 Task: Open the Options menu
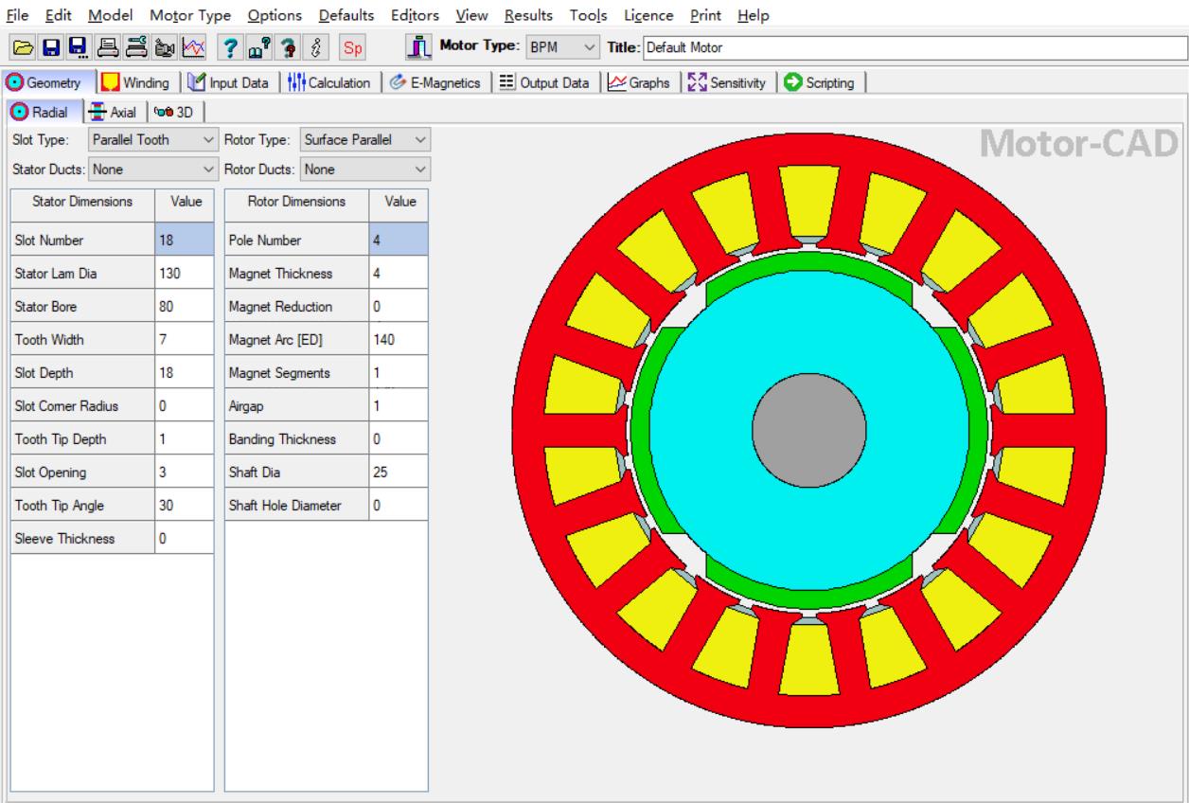275,15
